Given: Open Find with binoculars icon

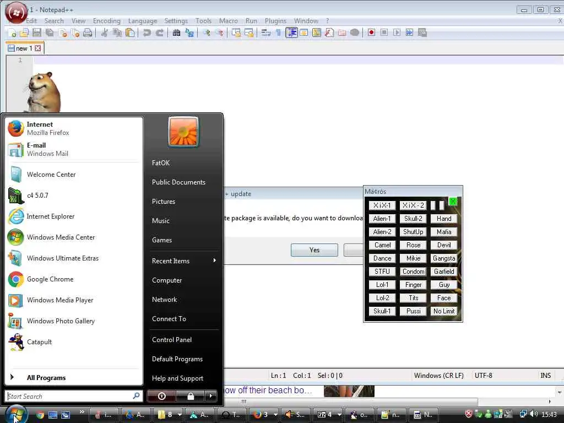Looking at the screenshot, I should pos(176,33).
